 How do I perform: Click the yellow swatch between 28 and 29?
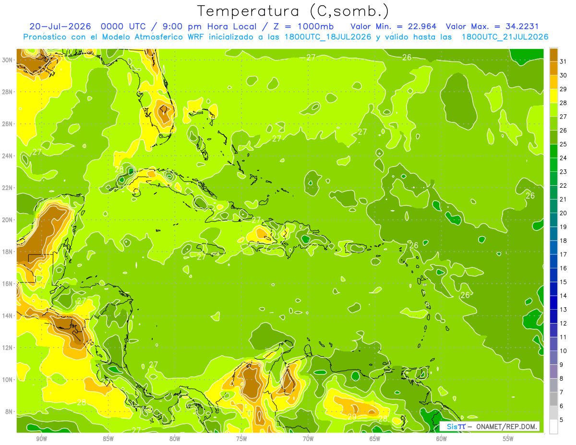click(x=553, y=96)
